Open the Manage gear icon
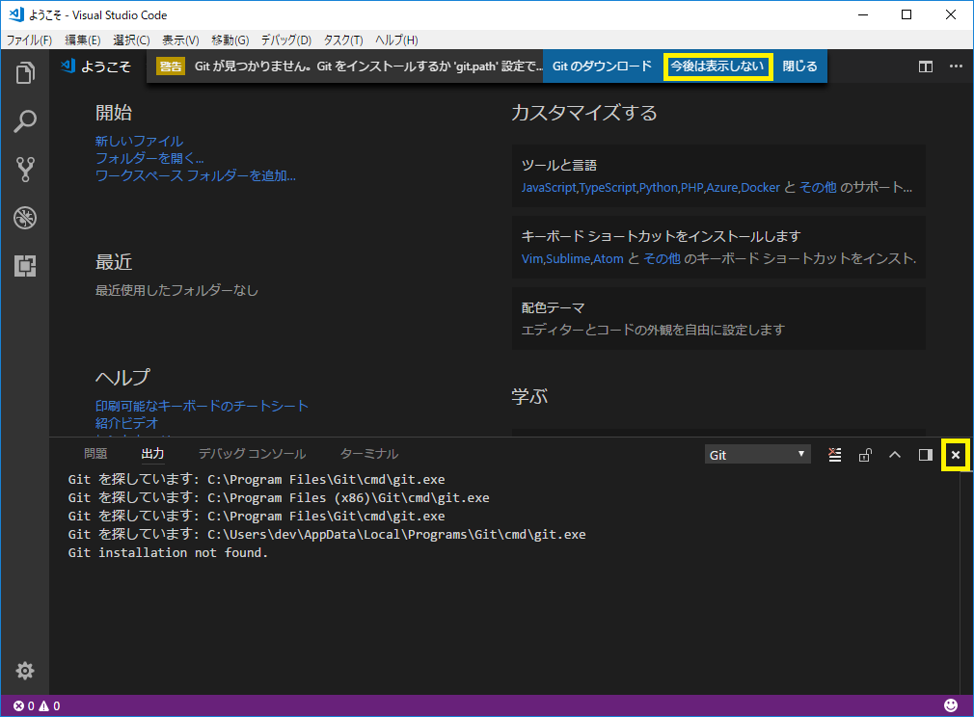This screenshot has height=717, width=974. coord(25,671)
